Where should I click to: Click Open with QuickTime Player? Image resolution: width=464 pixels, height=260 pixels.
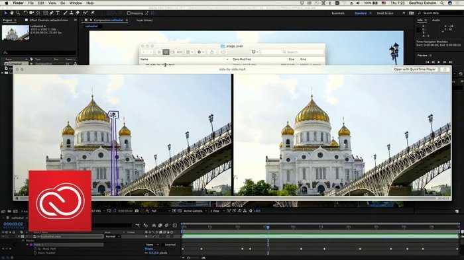point(414,69)
